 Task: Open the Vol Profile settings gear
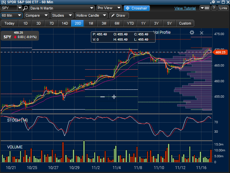[192, 32]
